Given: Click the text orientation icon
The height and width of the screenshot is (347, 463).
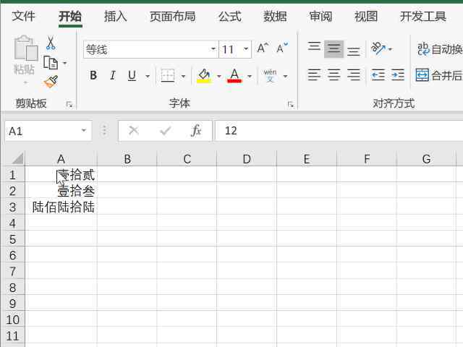Looking at the screenshot, I should 378,48.
